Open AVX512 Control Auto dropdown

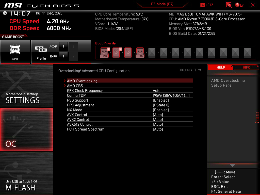pyautogui.click(x=158, y=124)
